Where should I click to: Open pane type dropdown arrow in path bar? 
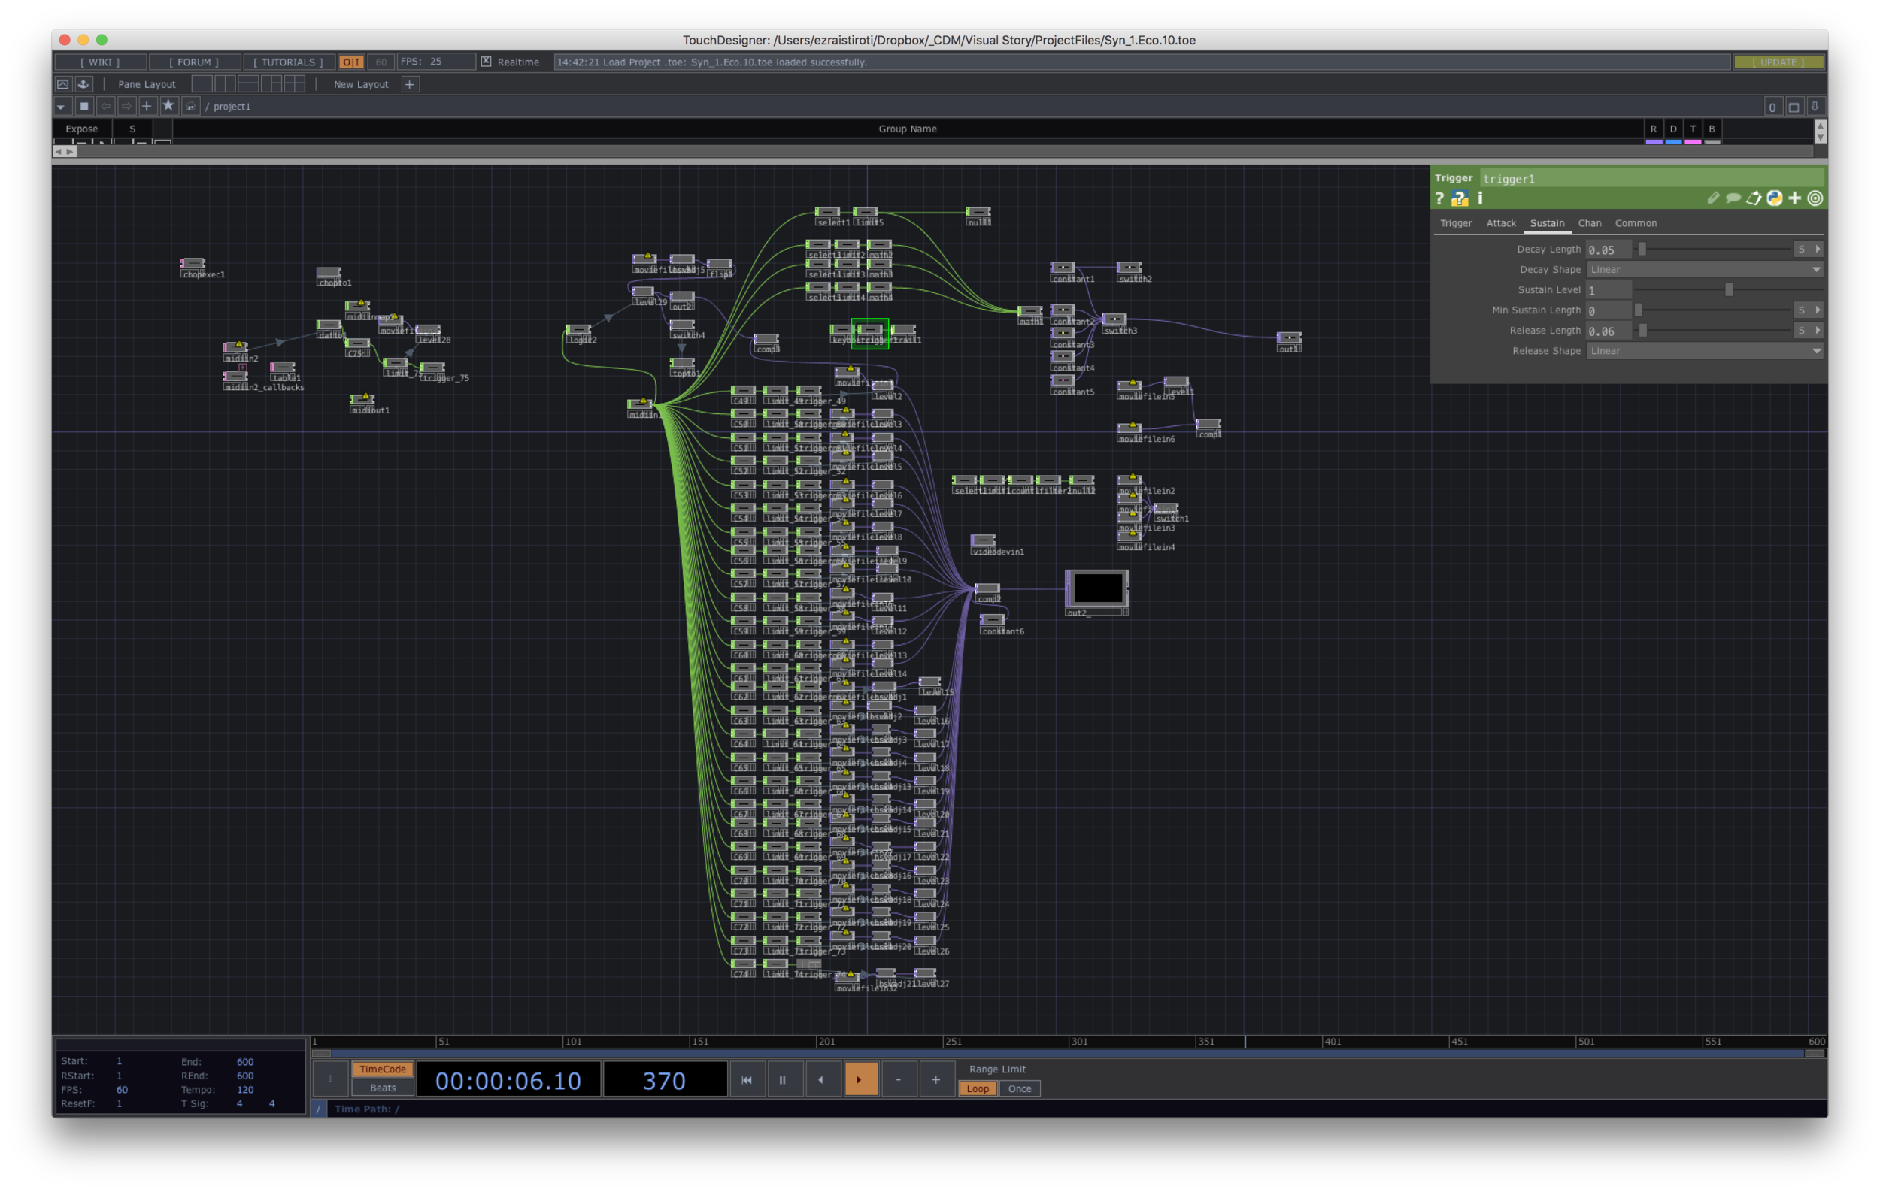point(62,106)
